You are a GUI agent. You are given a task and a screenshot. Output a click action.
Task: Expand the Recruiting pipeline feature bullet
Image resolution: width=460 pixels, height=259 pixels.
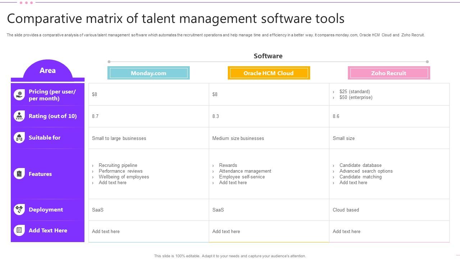[118, 165]
